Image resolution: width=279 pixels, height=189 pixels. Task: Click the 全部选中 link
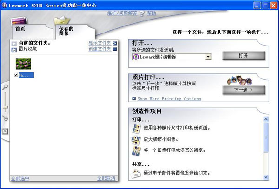pyautogui.click(x=20, y=178)
